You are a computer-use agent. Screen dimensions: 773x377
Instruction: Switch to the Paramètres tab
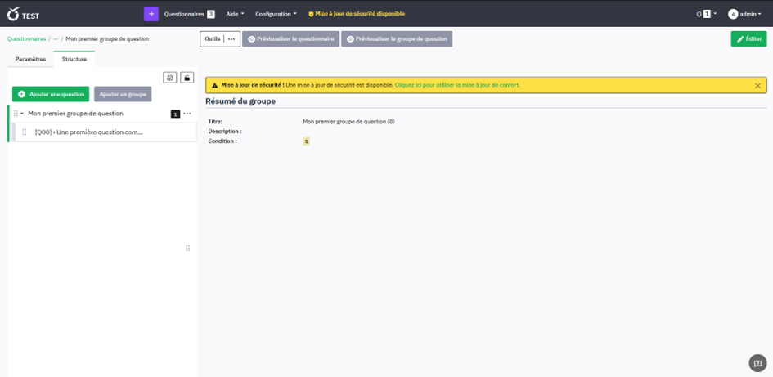[x=30, y=59]
